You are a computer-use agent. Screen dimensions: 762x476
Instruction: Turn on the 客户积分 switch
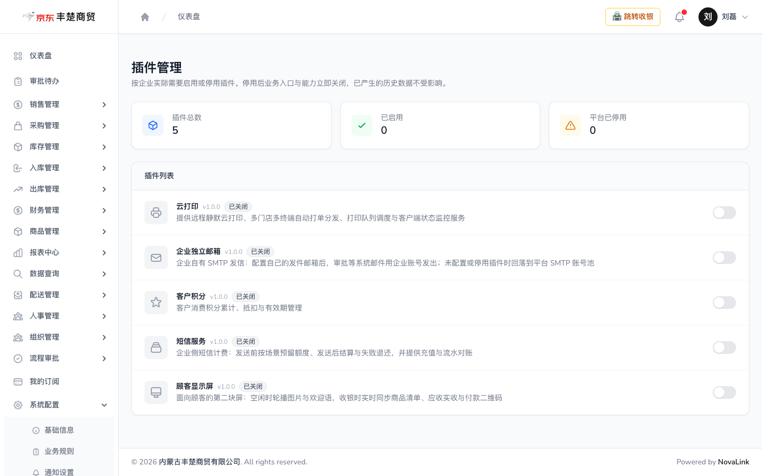click(x=724, y=303)
